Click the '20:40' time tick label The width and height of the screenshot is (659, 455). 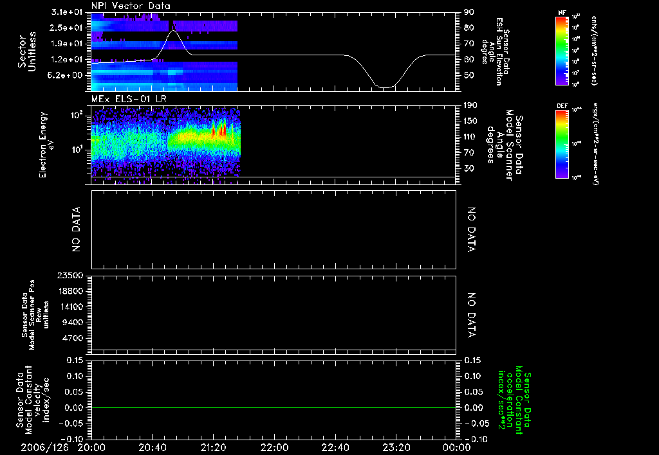153,447
